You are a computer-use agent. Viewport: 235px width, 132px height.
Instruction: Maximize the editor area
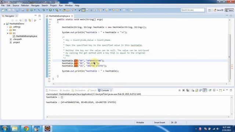pos(231,16)
